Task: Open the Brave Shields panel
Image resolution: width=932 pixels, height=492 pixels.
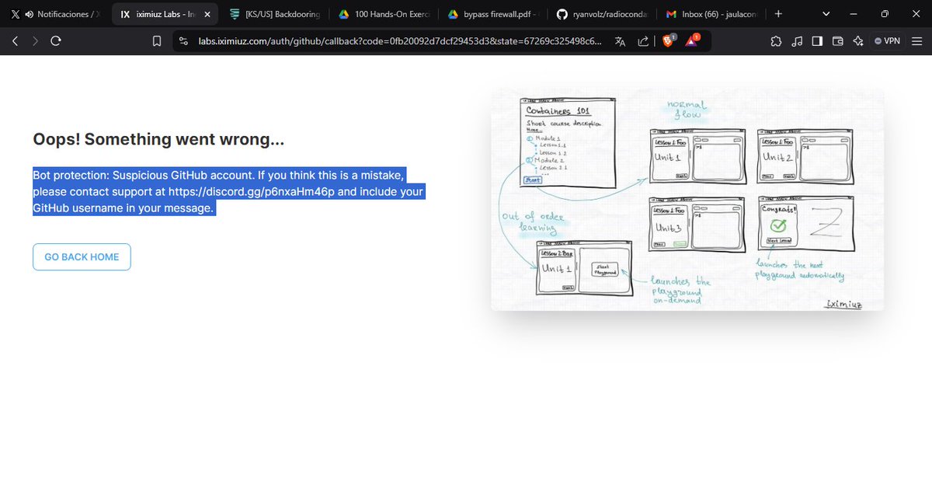Action: click(x=668, y=40)
